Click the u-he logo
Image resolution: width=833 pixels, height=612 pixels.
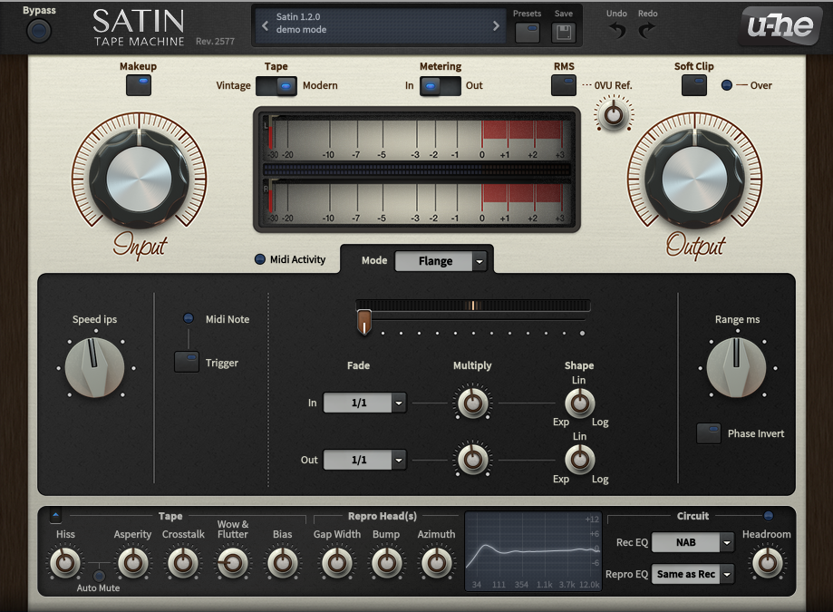click(x=780, y=25)
